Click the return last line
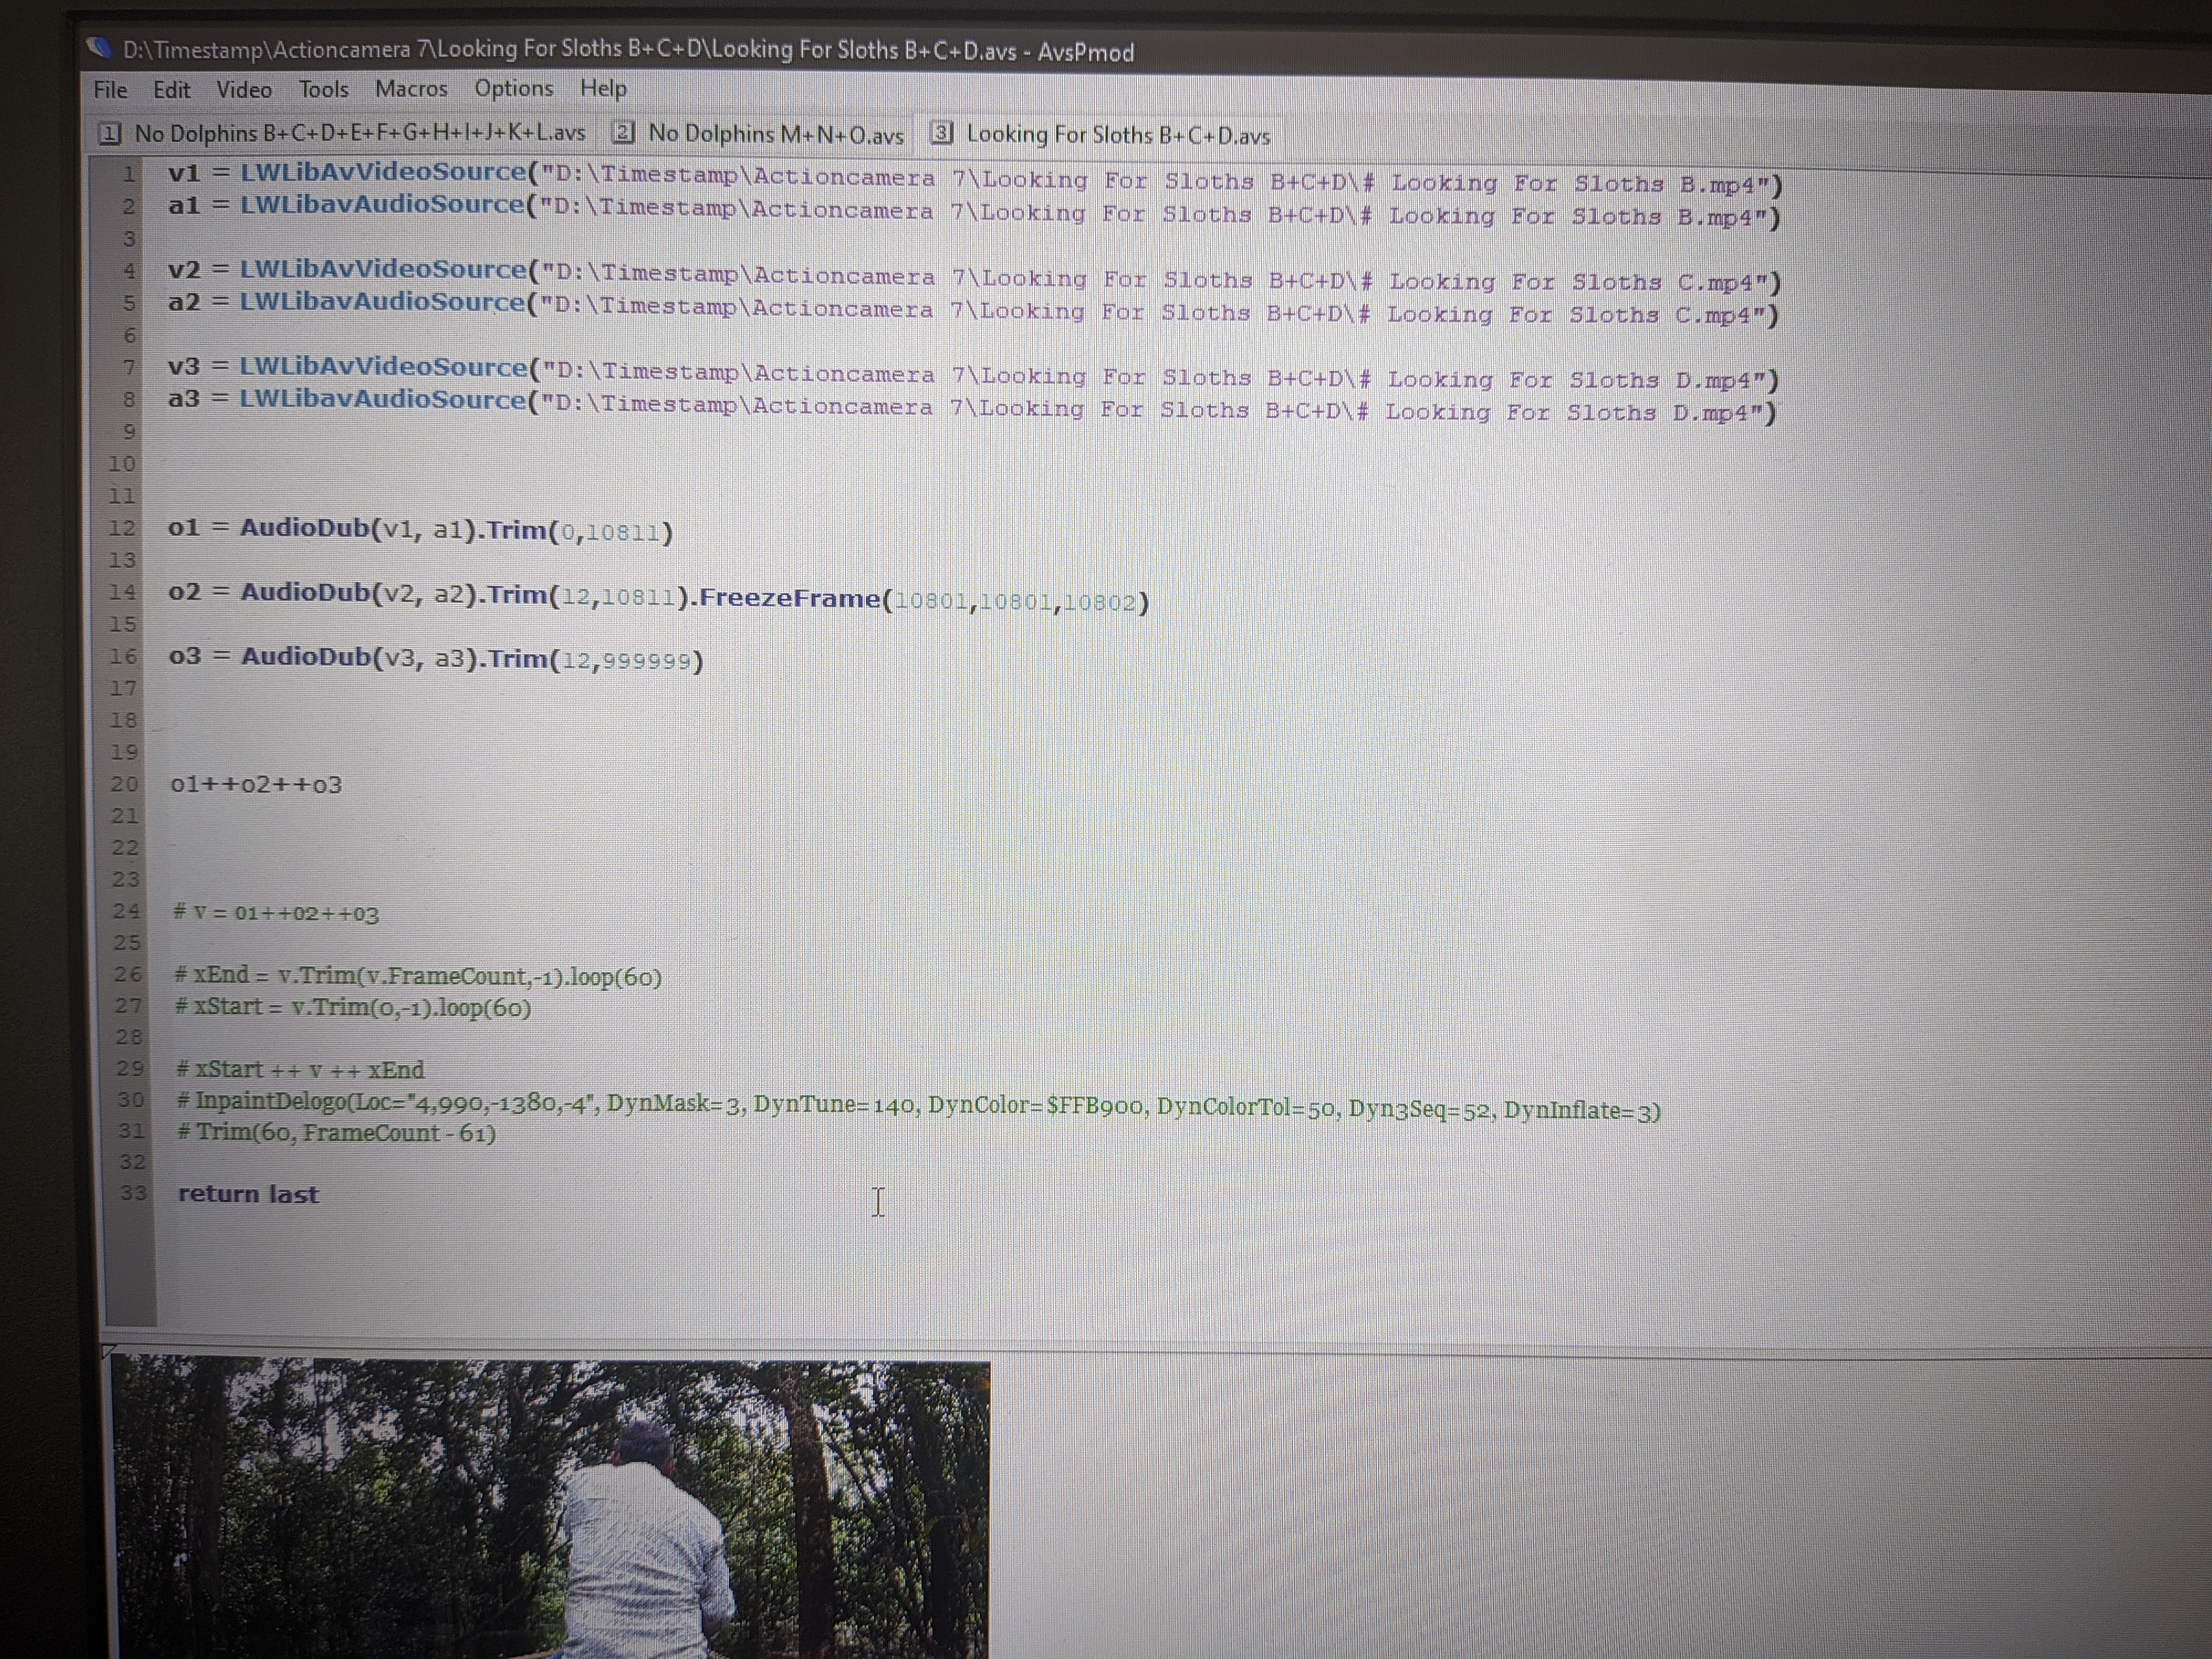 coord(249,1194)
